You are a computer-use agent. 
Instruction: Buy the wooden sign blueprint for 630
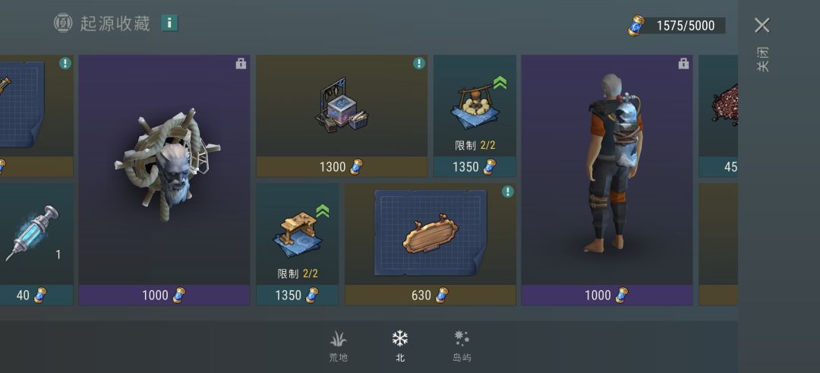[x=430, y=295]
